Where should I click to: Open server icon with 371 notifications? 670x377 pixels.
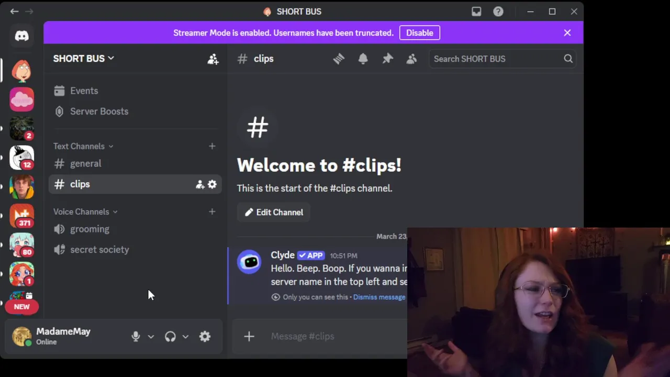[x=21, y=216]
